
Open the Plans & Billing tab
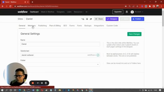[55, 26]
